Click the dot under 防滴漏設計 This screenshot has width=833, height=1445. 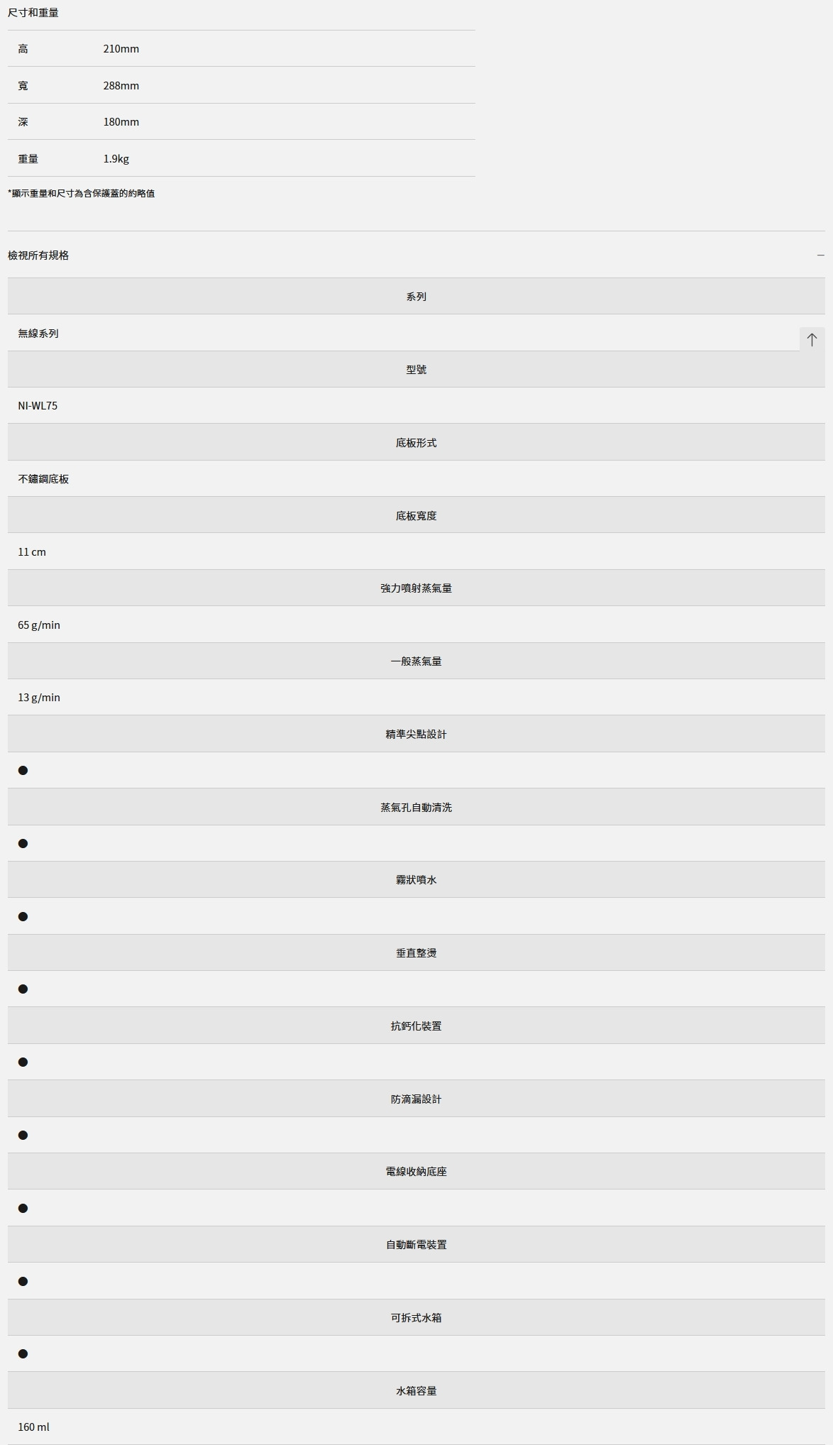click(23, 1135)
